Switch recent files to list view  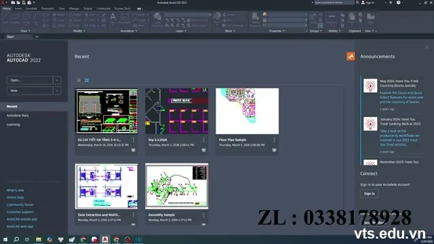[x=79, y=80]
